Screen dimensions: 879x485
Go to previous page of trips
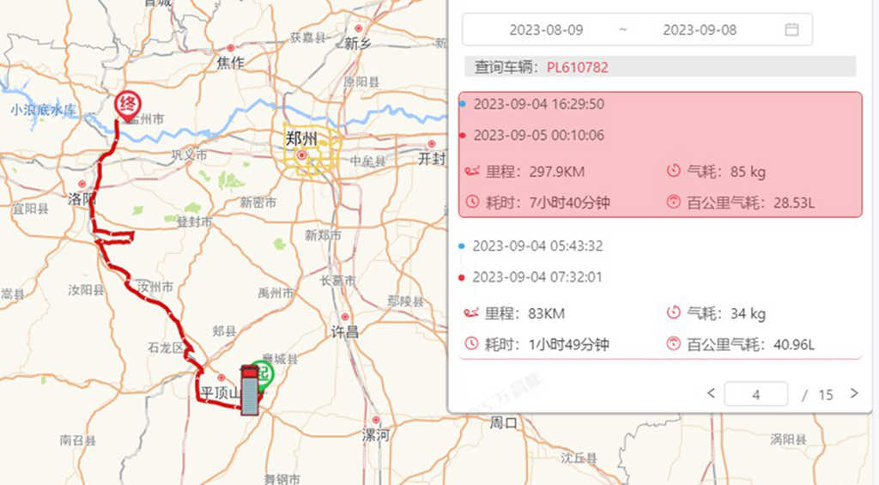coord(711,393)
